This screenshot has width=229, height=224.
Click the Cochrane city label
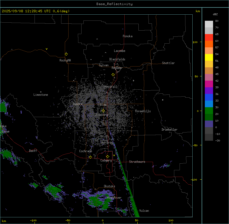coord(86,151)
